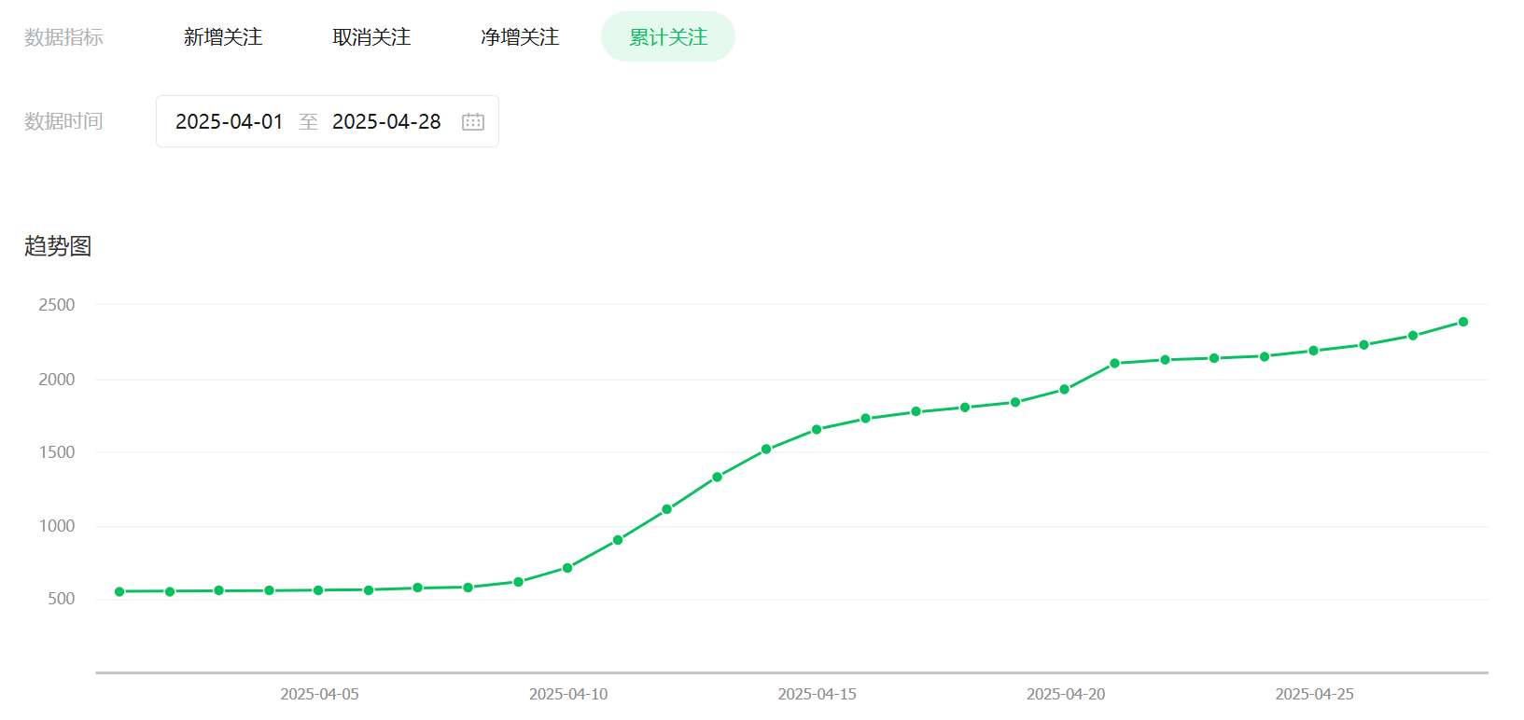
Task: Click the data point above 2025-04-05
Action: 318,590
